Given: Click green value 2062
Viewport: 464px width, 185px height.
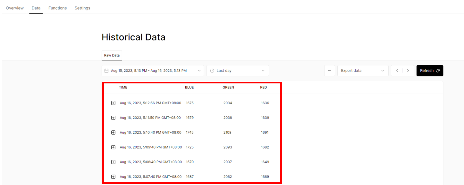Looking at the screenshot, I should tap(228, 176).
